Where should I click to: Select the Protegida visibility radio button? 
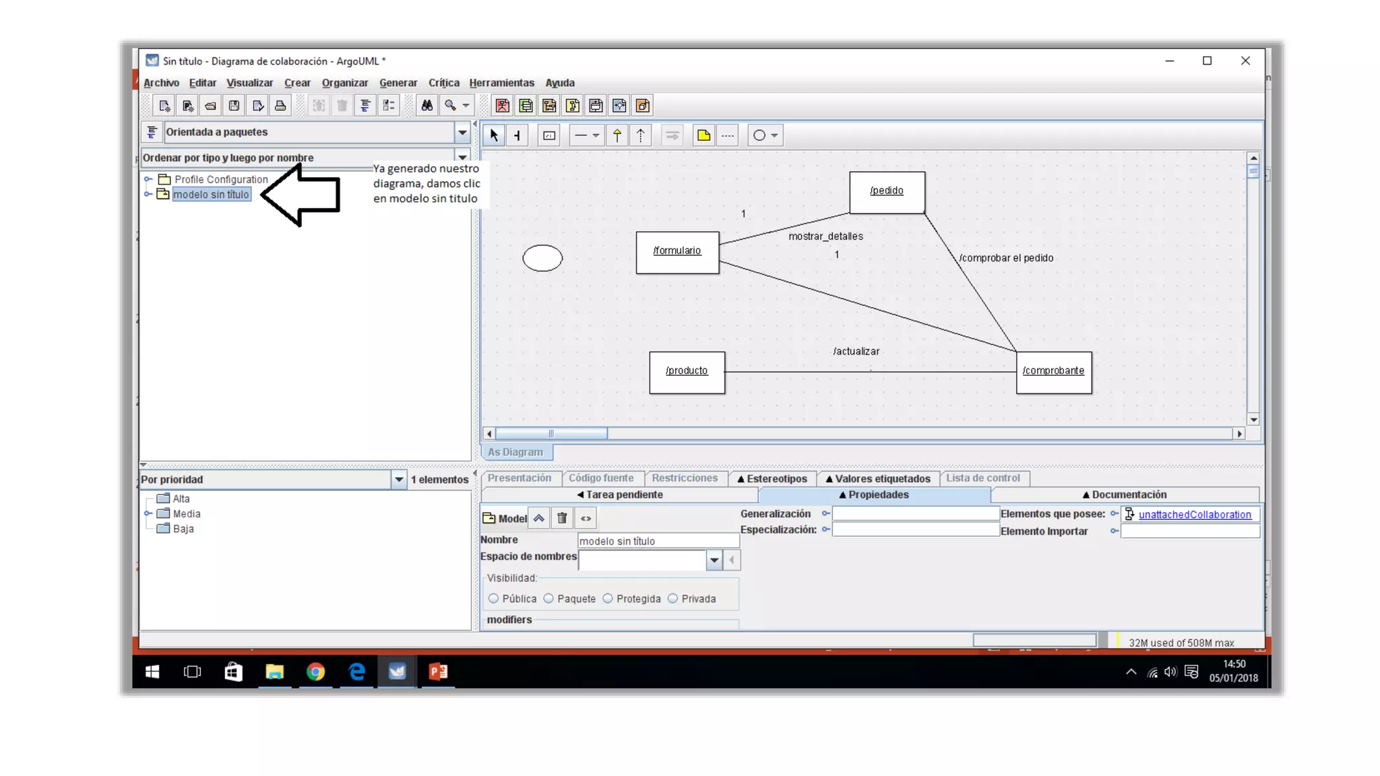(608, 599)
